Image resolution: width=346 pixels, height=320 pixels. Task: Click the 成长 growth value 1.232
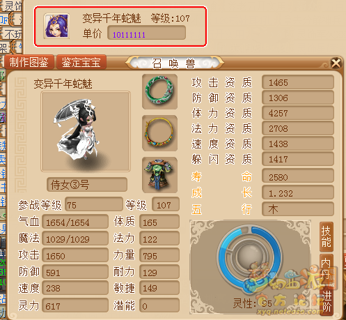298,193
